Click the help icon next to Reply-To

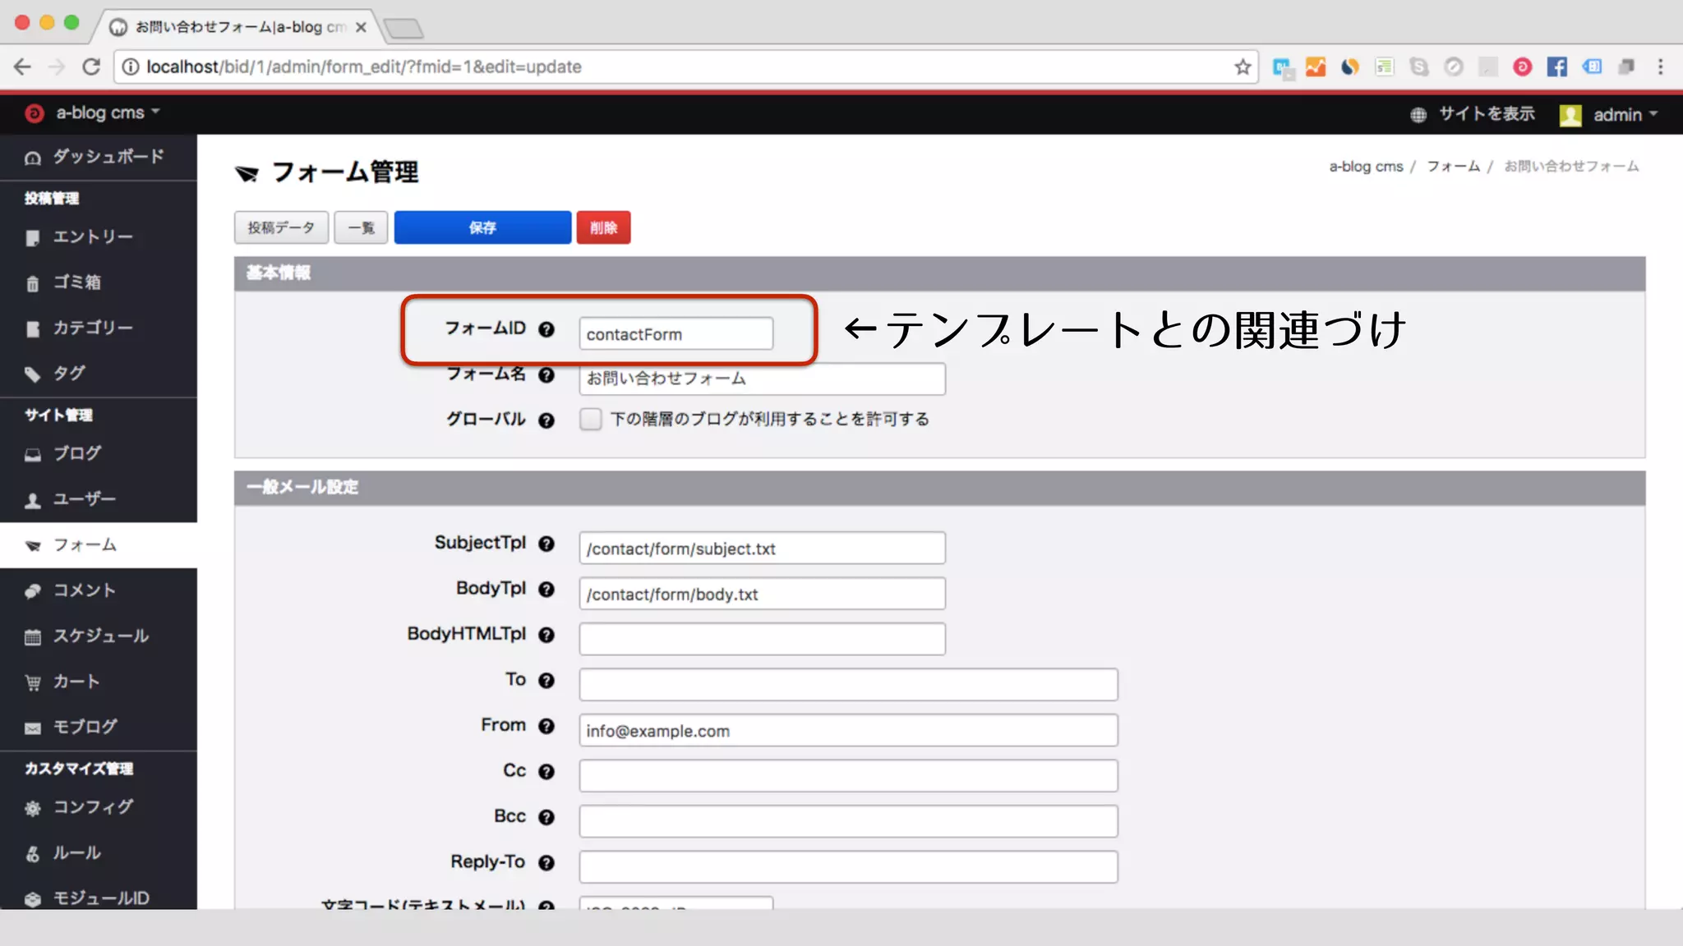pyautogui.click(x=546, y=863)
